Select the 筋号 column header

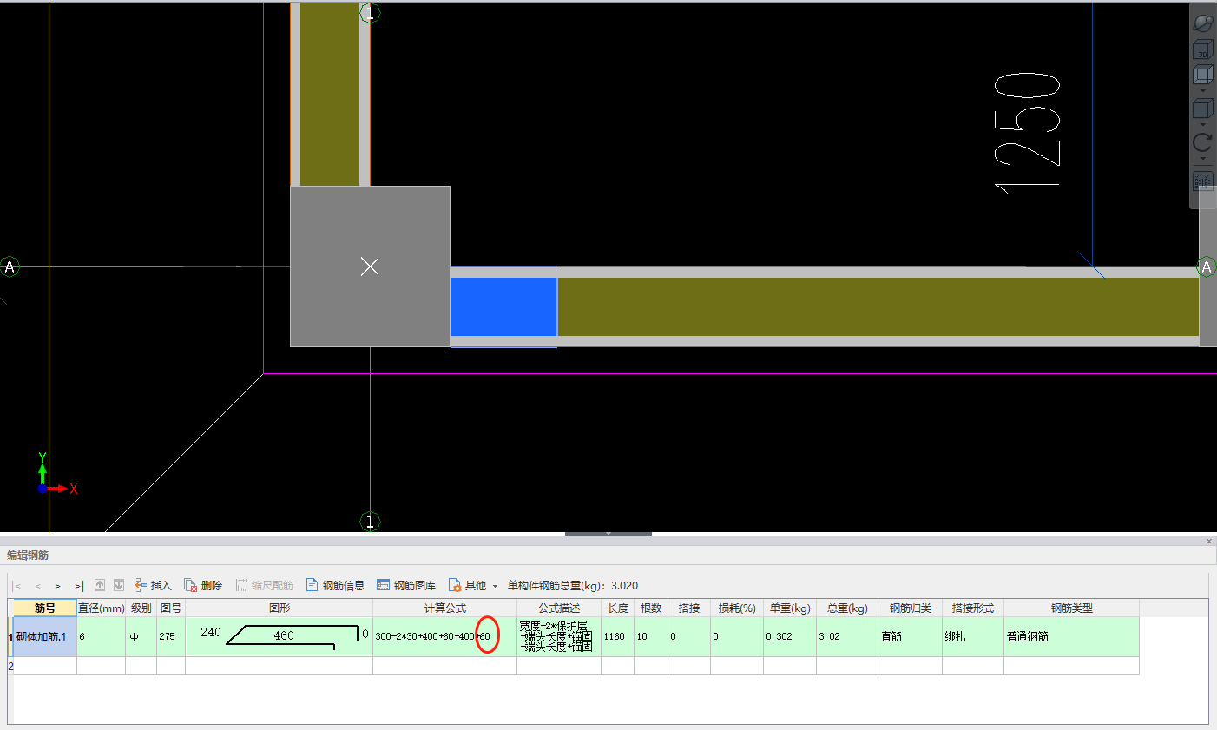[44, 608]
